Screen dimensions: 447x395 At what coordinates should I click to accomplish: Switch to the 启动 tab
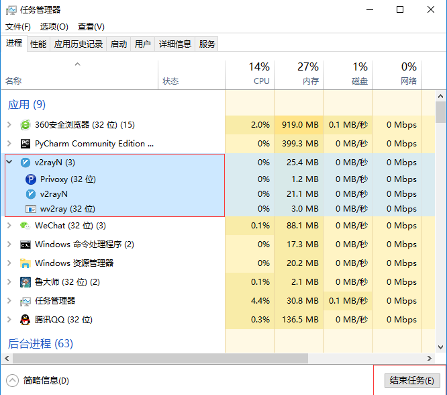(119, 44)
